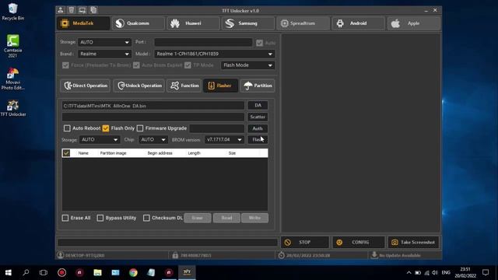Image resolution: width=498 pixels, height=280 pixels.
Task: Click the scatter file path field
Action: [153, 117]
